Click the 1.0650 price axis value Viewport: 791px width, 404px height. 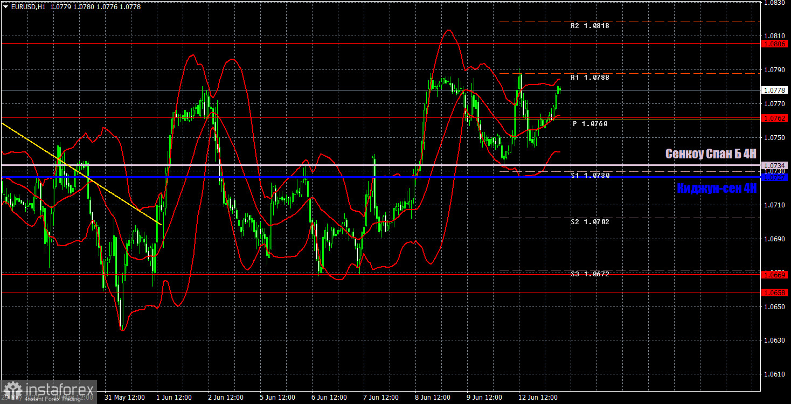click(775, 307)
